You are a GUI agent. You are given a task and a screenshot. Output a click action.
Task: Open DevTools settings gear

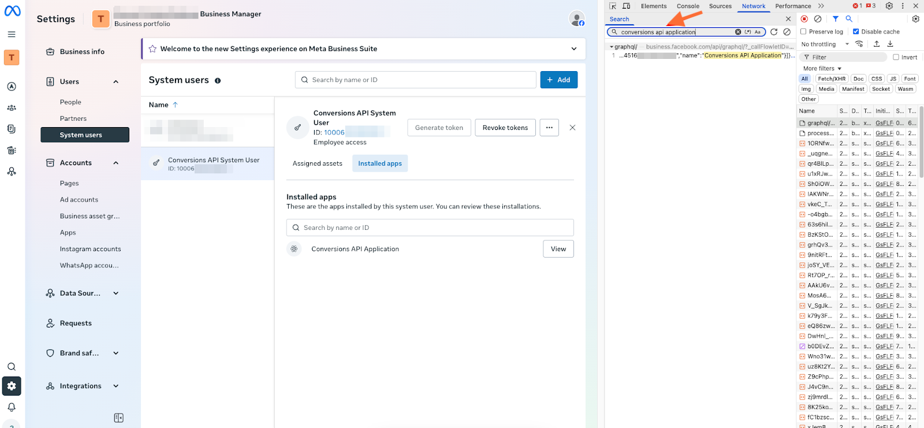[889, 6]
